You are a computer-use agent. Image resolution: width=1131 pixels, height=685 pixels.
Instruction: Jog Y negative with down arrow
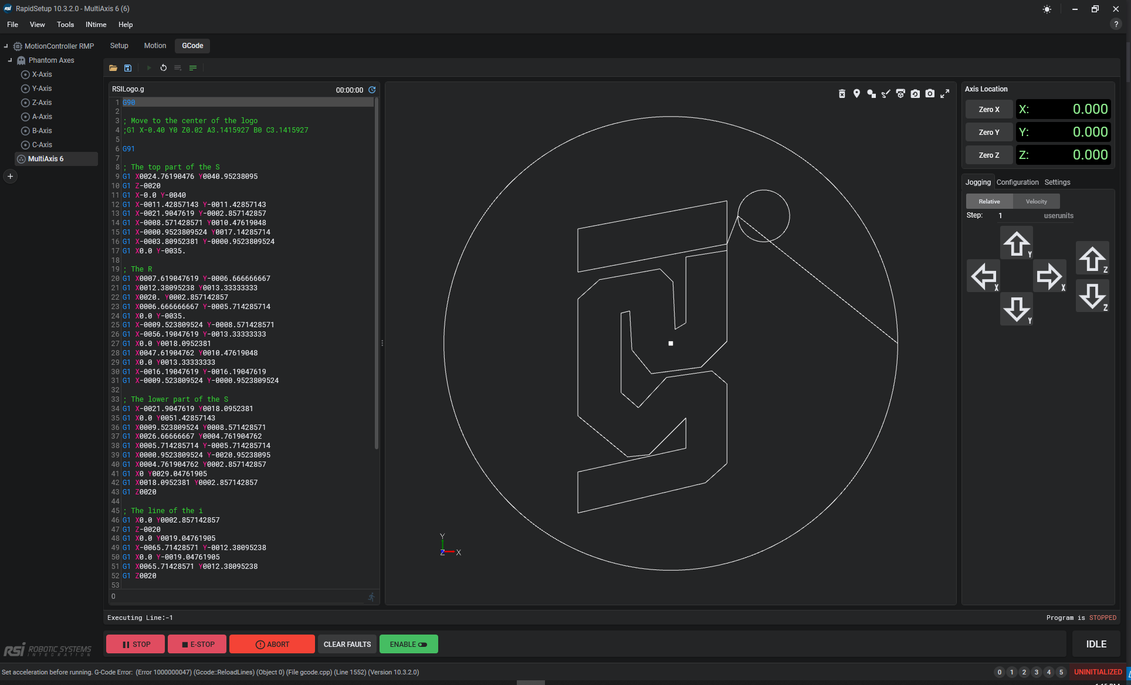click(1017, 309)
